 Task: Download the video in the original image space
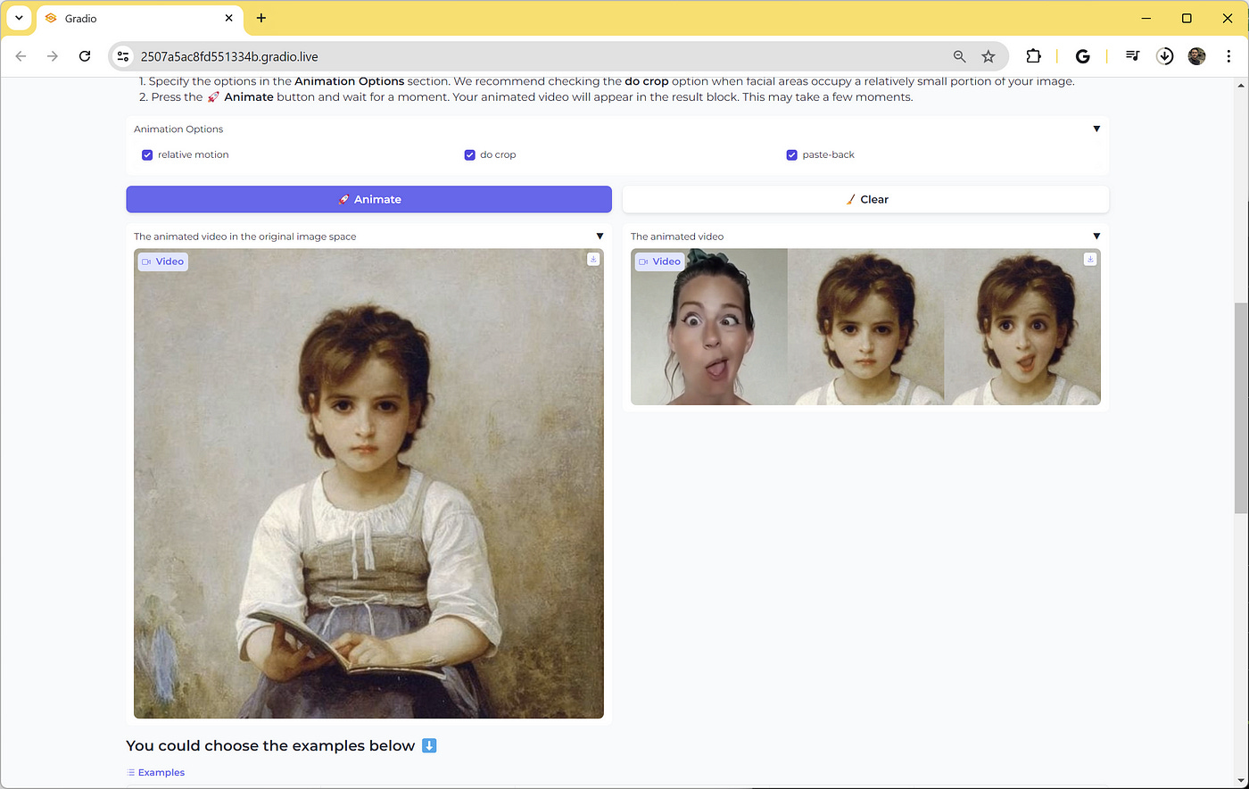pos(593,259)
